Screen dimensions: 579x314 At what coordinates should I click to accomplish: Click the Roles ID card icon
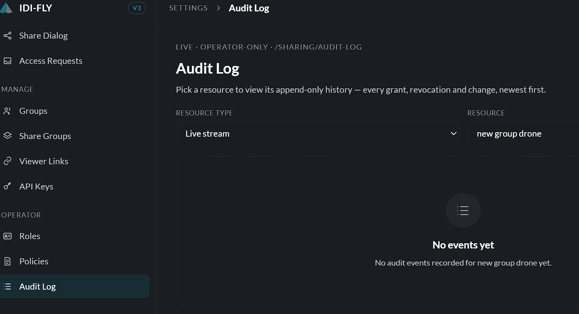click(7, 236)
